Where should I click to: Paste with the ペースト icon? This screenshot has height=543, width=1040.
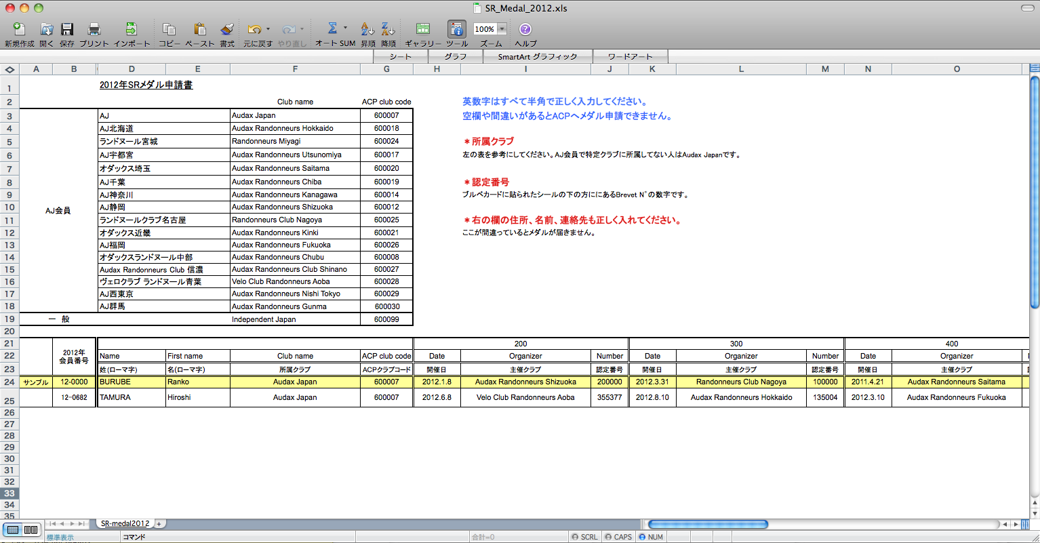pyautogui.click(x=200, y=29)
